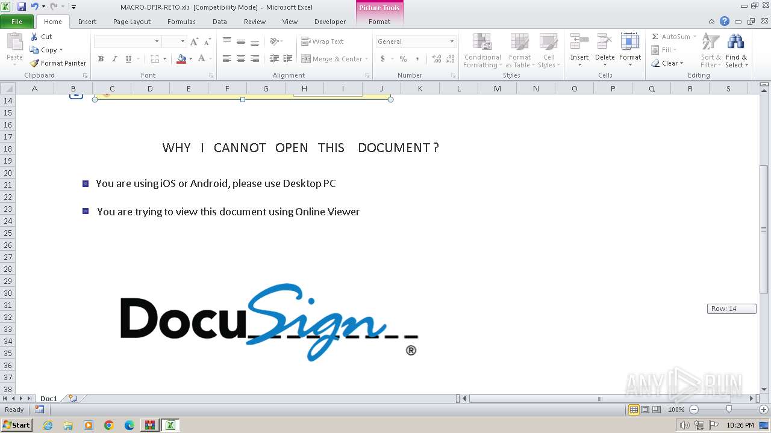Click Increase Indent icon
The image size is (771, 433).
pos(288,59)
